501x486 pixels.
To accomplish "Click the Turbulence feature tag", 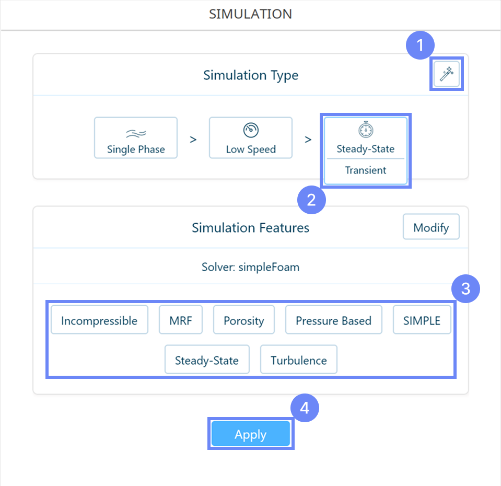I will point(299,360).
